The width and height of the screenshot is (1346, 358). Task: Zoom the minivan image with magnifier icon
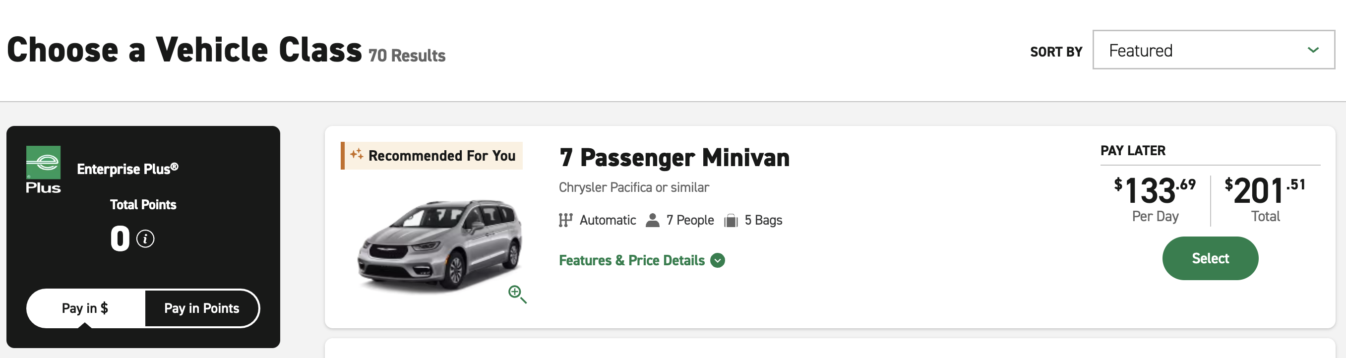click(517, 294)
